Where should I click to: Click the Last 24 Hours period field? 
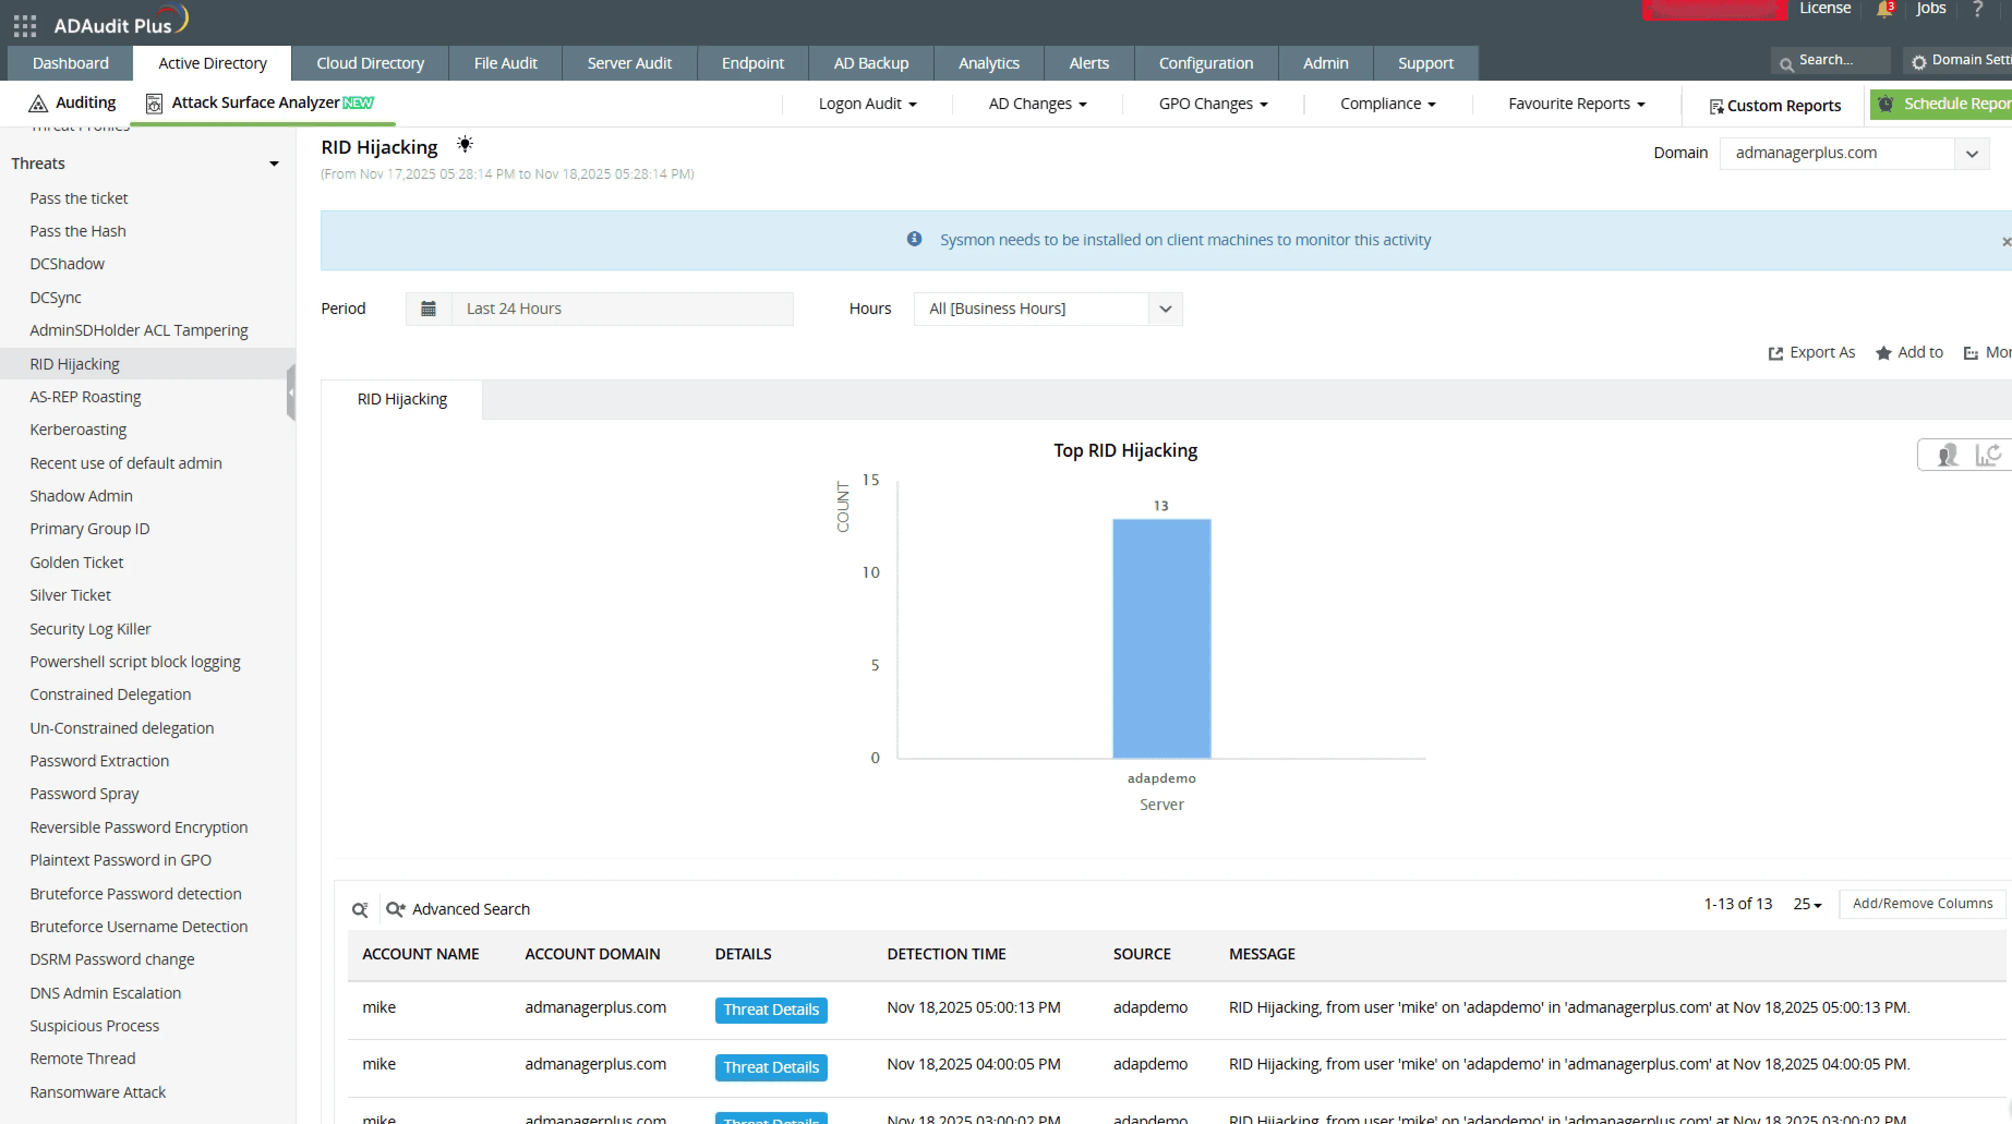point(623,309)
